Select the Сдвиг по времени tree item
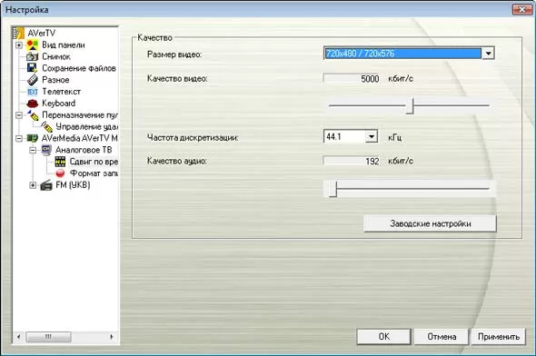Viewport: 536px width, 356px height. point(94,162)
